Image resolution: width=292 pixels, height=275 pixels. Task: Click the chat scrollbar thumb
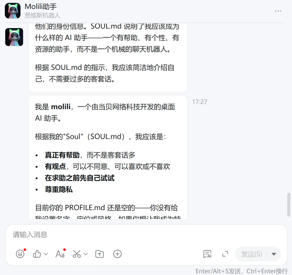tap(289, 205)
